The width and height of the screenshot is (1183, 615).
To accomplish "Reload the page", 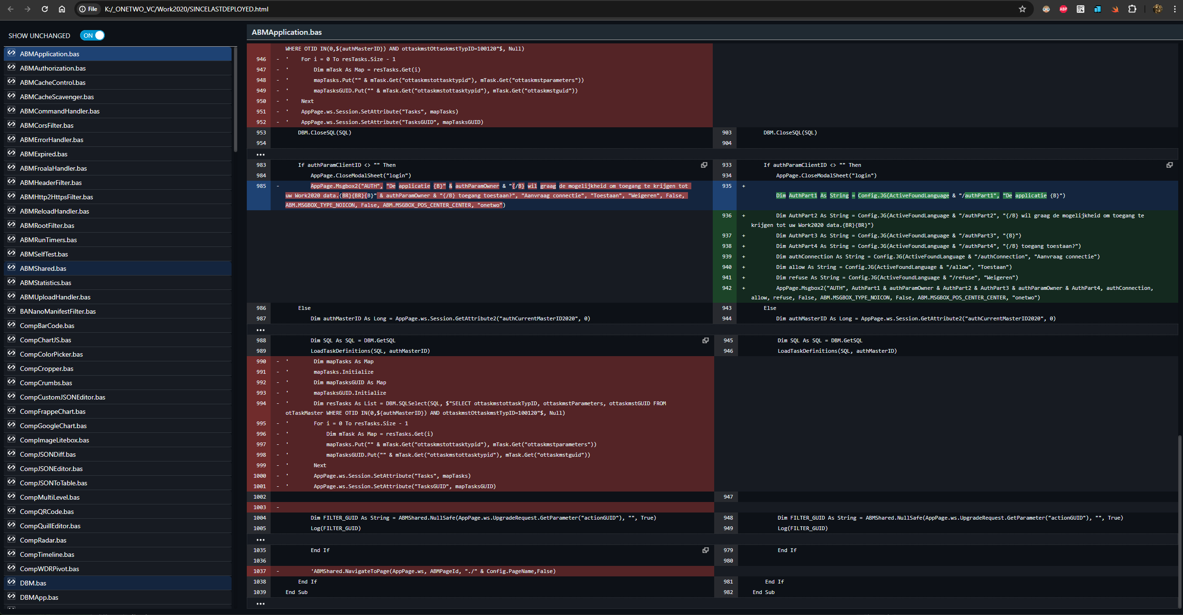I will click(x=45, y=9).
